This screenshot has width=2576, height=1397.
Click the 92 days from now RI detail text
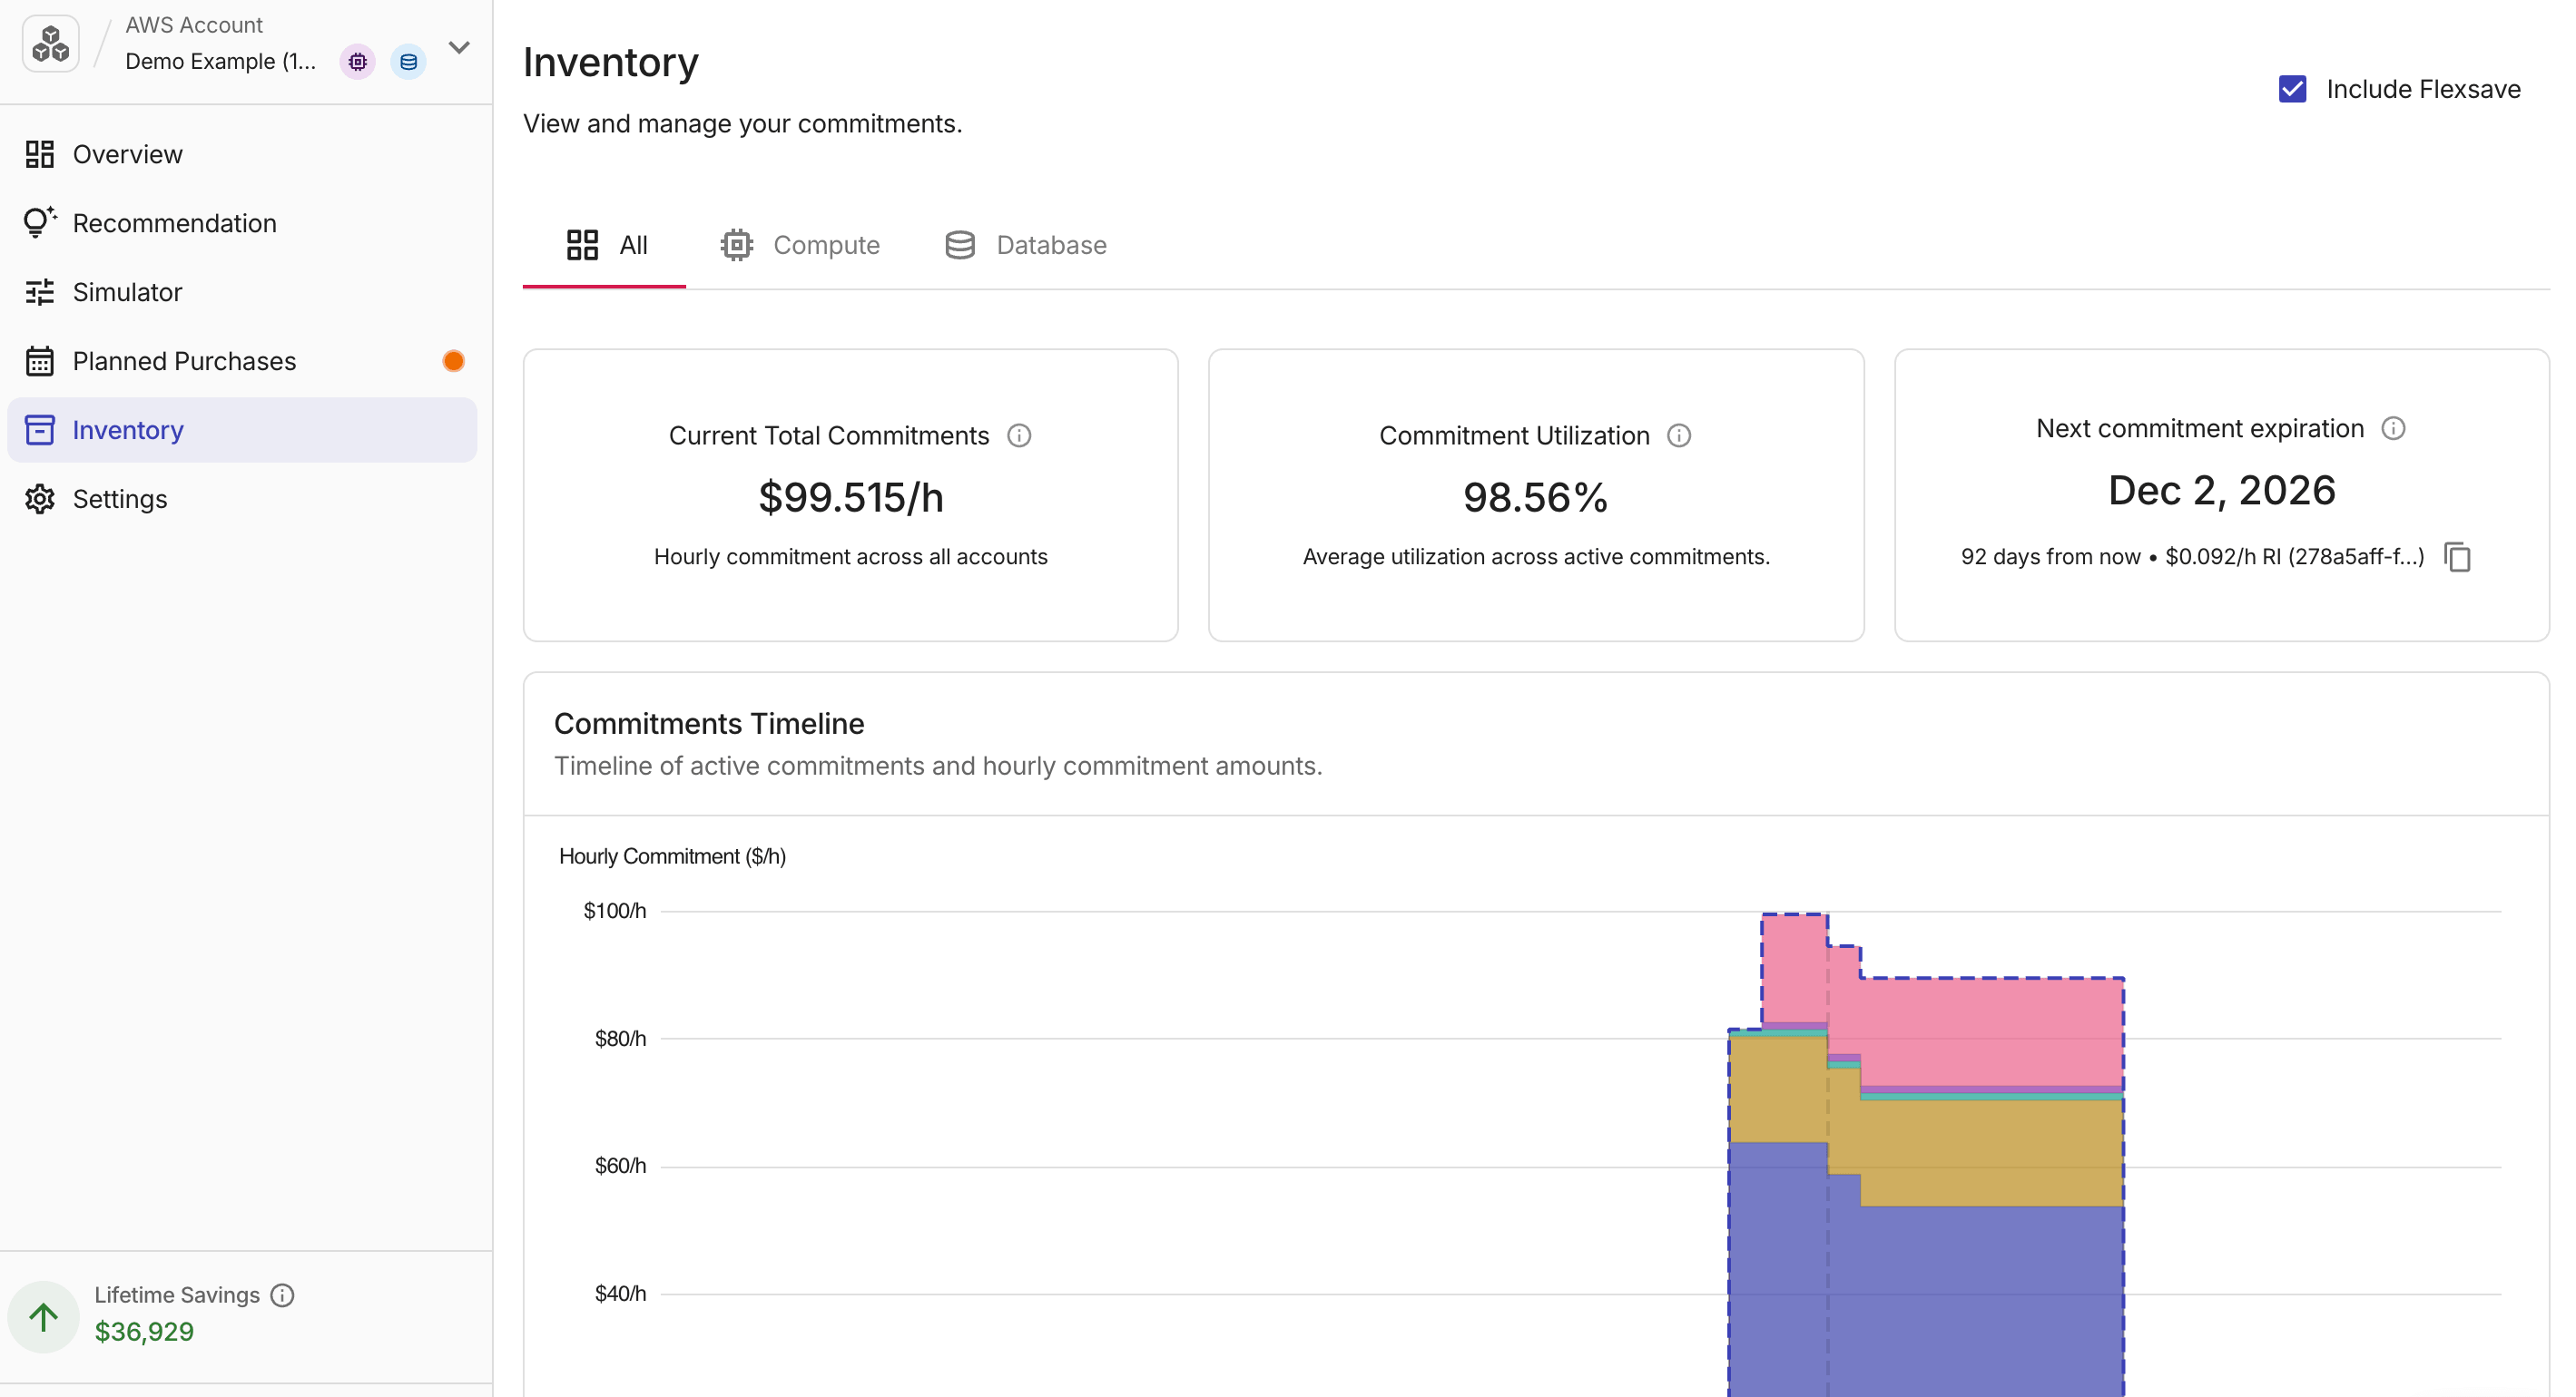tap(2192, 557)
